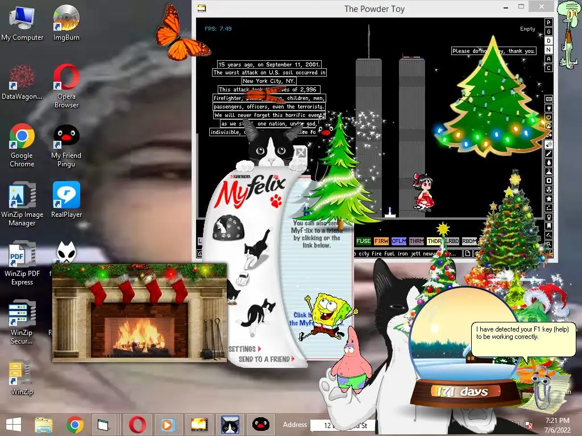Switch to the Pingu taskbar item
This screenshot has height=436, width=582.
click(261, 425)
